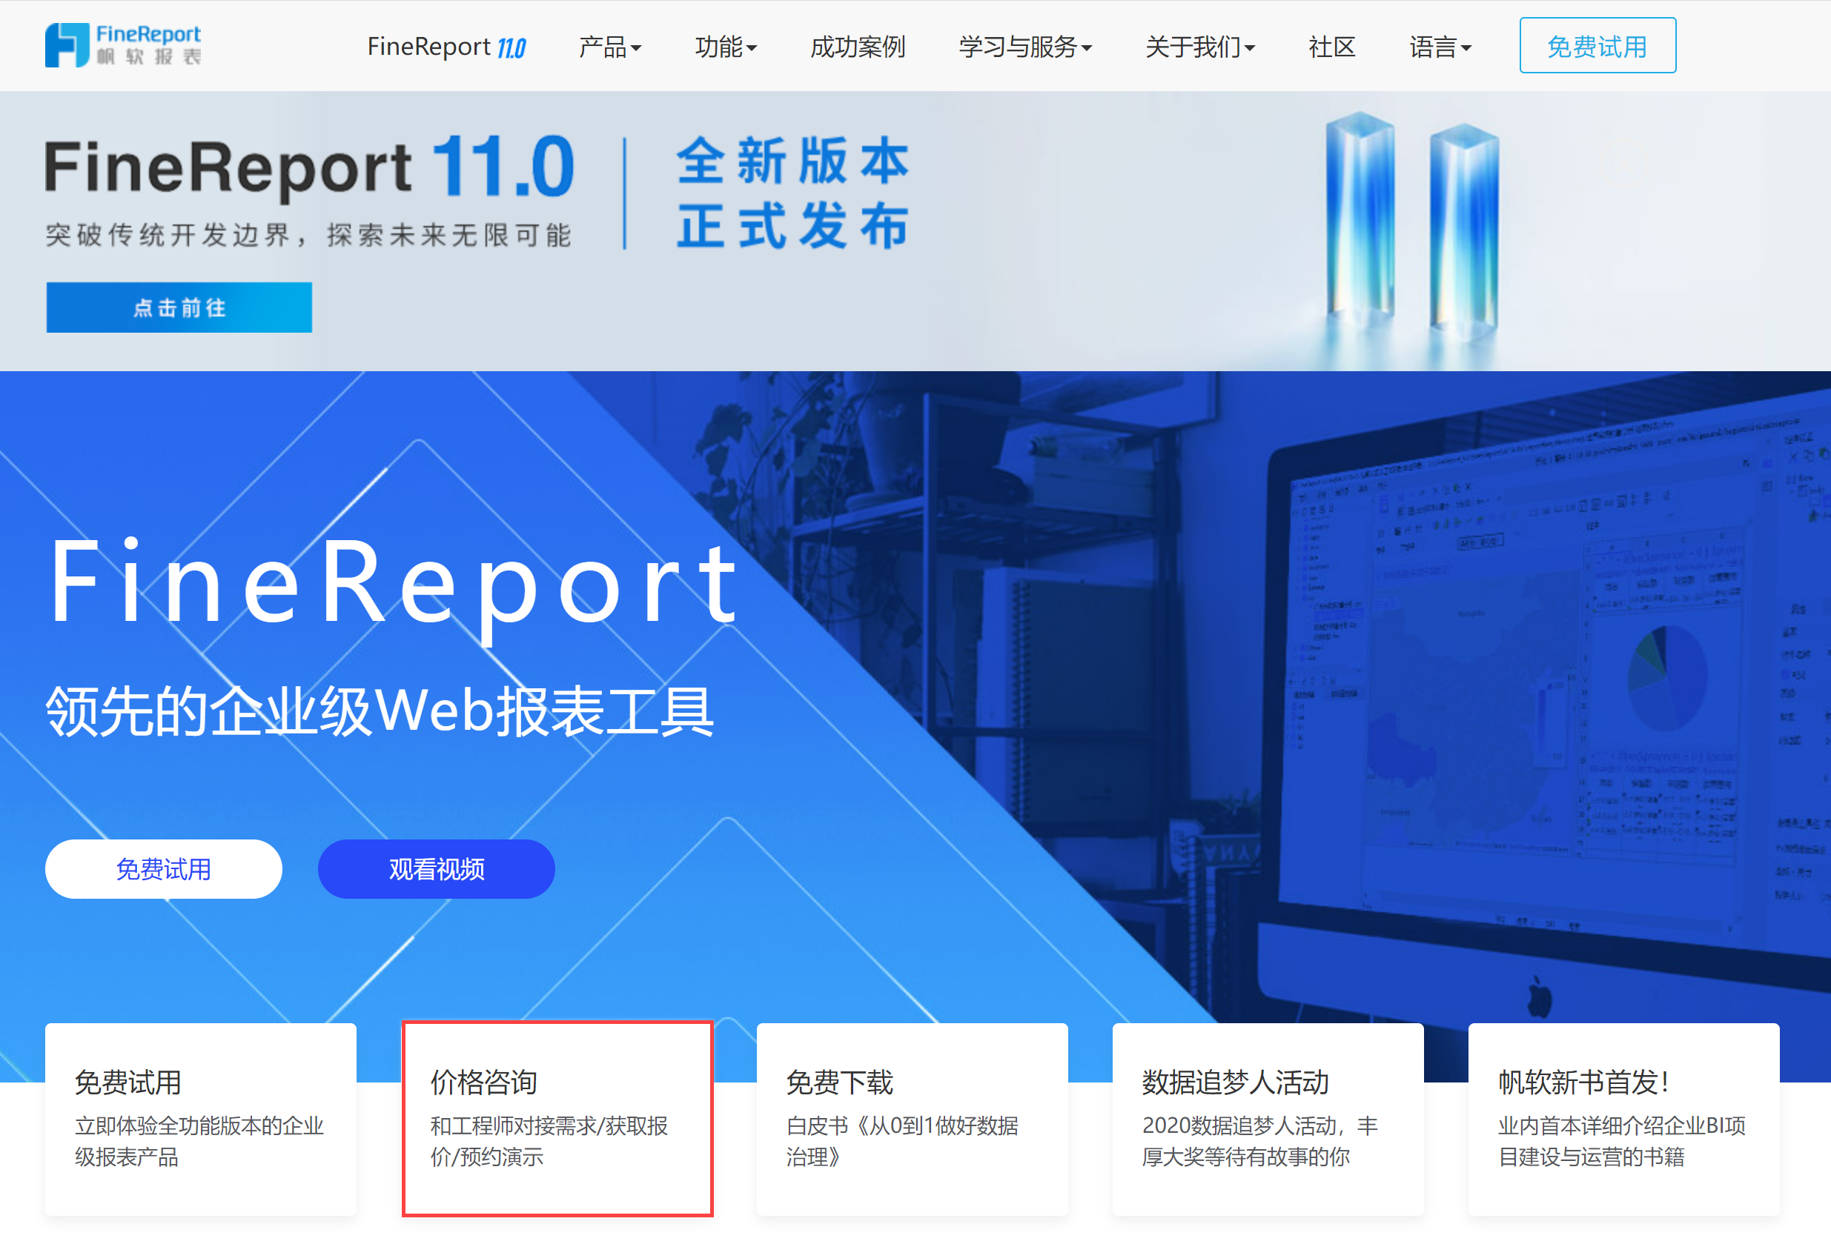
Task: Expand the 功能 dropdown menu
Action: (725, 47)
